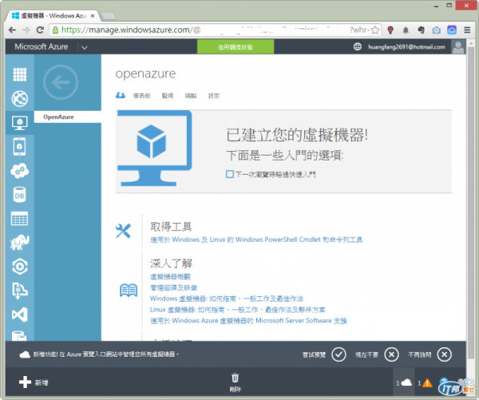Open the quick start cloud icon tab
Viewport: 479px width, 400px height.
pos(121,96)
